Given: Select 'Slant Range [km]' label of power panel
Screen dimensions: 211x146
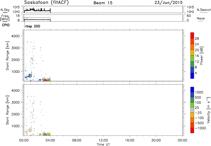Looking at the screenshot, I should (x=7, y=56).
